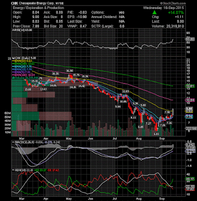
Task: Click the May label on the main price axis
Action: [69, 139]
